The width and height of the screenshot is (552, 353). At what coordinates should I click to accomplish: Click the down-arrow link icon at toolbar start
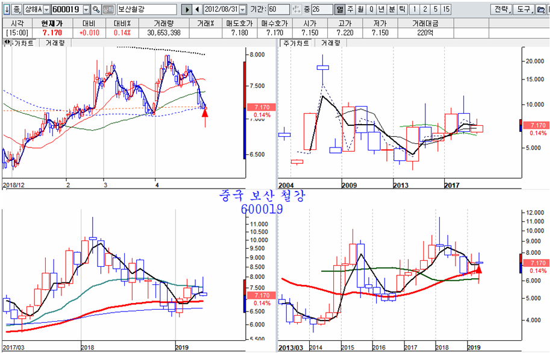tap(7, 9)
